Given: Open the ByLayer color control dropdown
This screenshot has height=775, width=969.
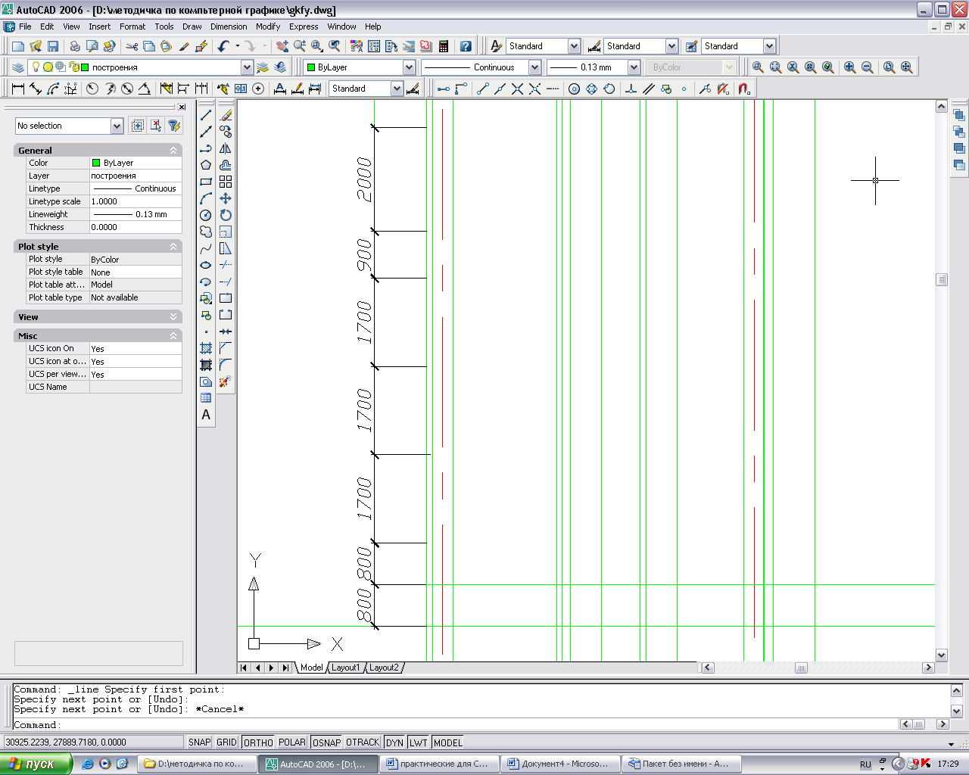Looking at the screenshot, I should pos(409,67).
